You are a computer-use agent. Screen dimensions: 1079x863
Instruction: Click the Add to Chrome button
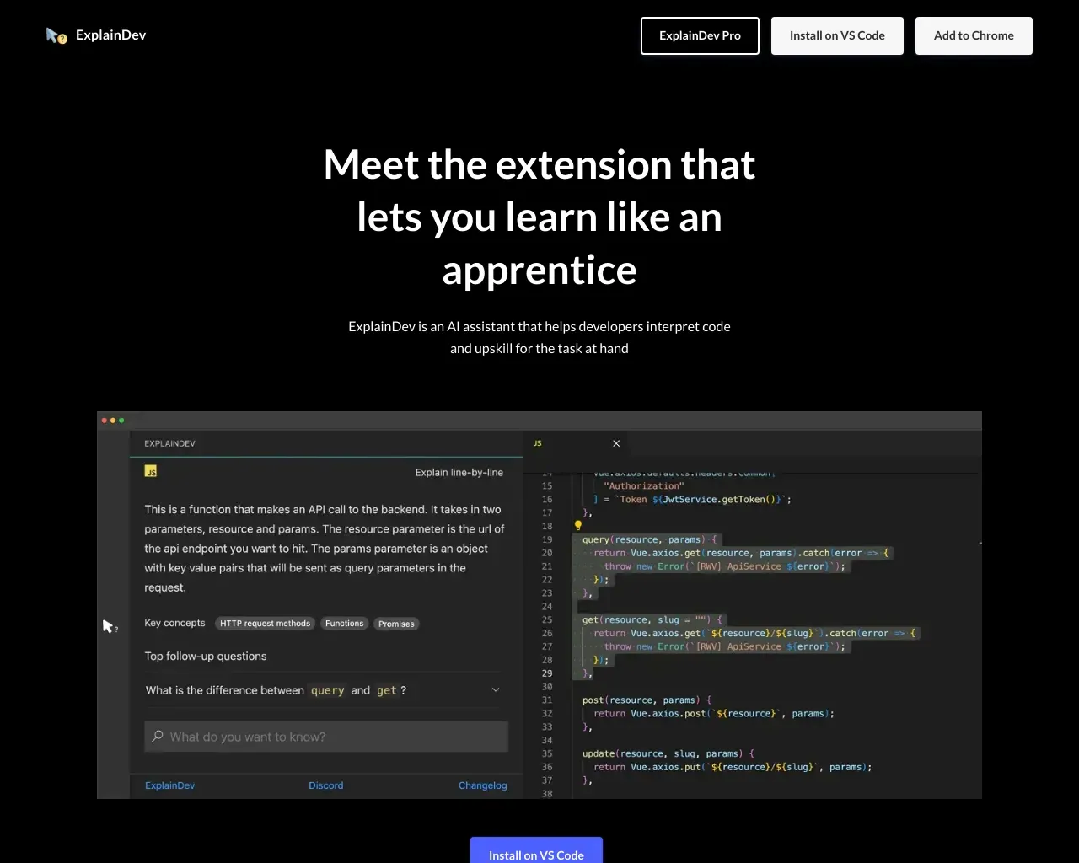point(974,35)
